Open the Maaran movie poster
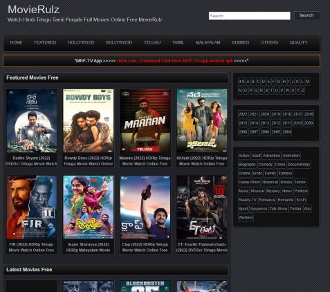Image resolution: width=330 pixels, height=292 pixels. pos(145,121)
